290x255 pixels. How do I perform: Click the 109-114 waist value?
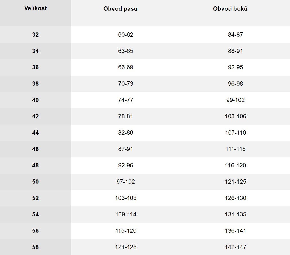tap(126, 214)
